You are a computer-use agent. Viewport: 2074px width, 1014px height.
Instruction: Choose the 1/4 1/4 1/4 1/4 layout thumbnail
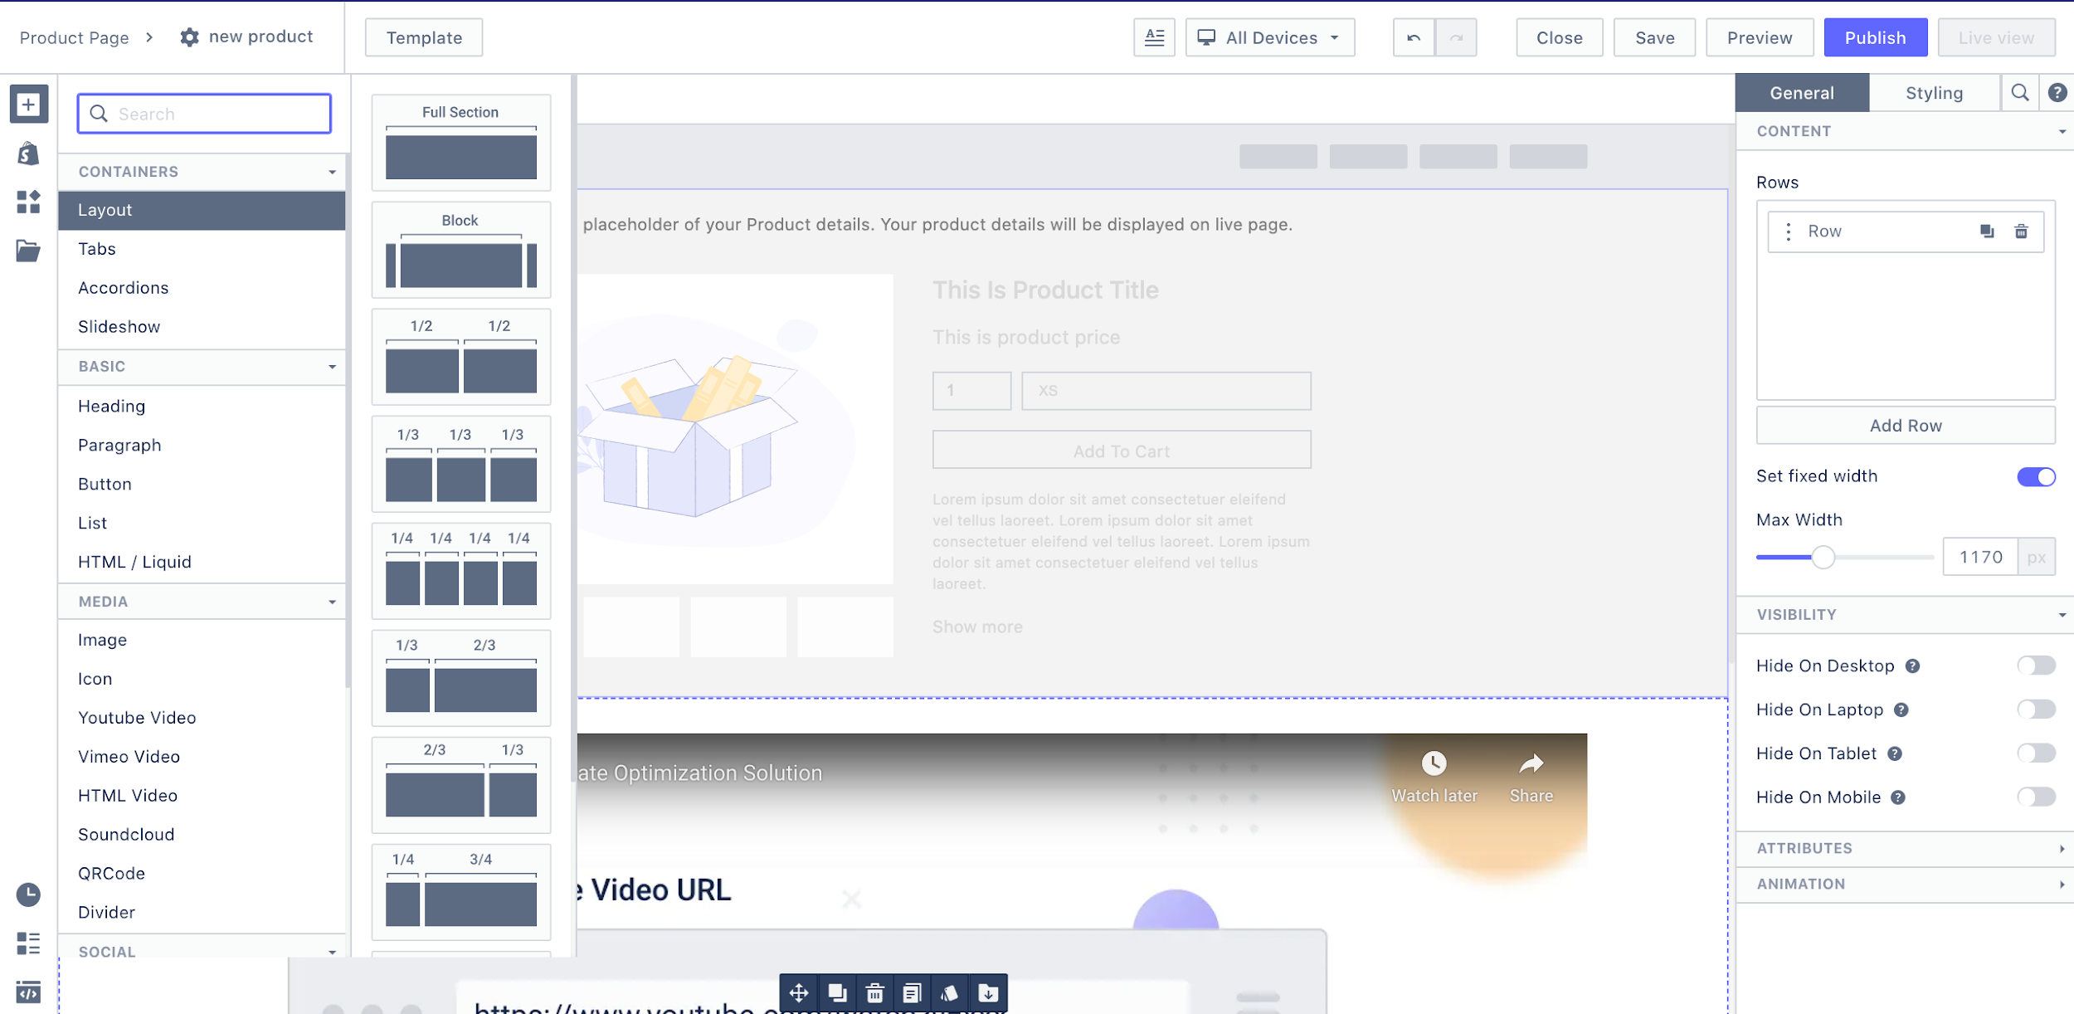460,571
